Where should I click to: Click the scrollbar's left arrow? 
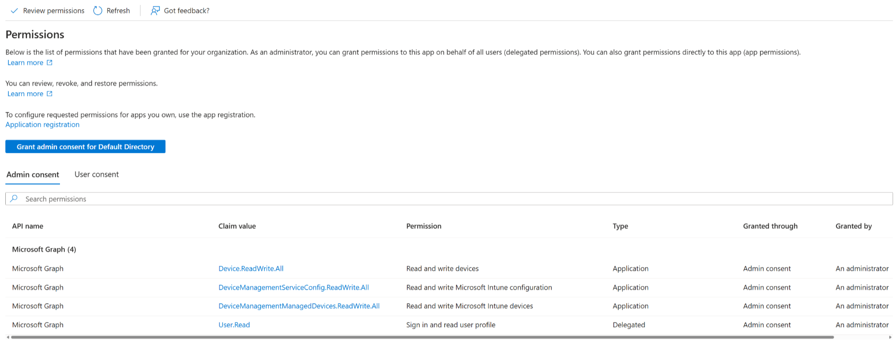point(8,337)
